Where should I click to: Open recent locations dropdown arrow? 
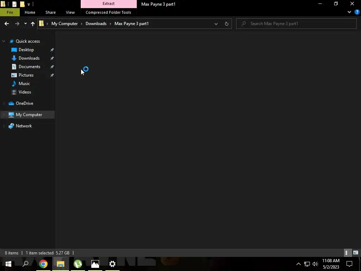click(25, 24)
